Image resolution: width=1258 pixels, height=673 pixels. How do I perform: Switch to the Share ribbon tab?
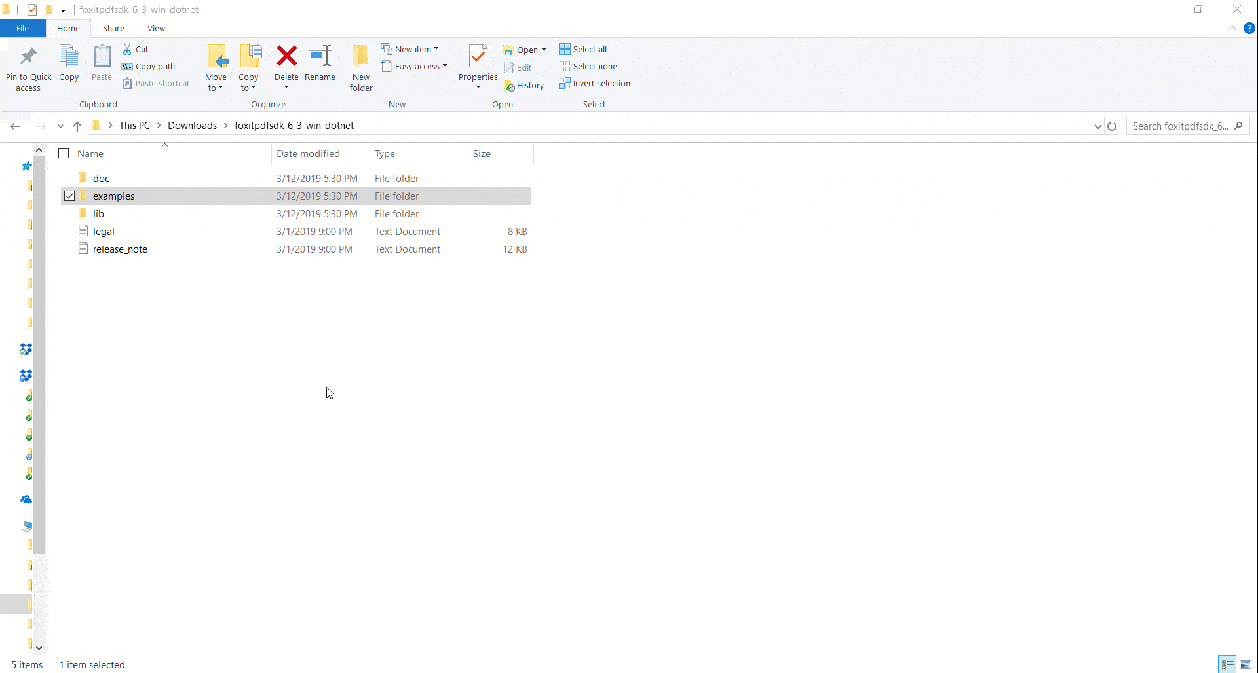(113, 28)
